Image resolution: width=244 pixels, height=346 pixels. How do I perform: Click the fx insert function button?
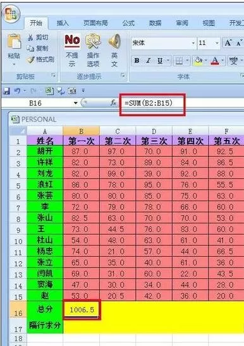pyautogui.click(x=113, y=102)
